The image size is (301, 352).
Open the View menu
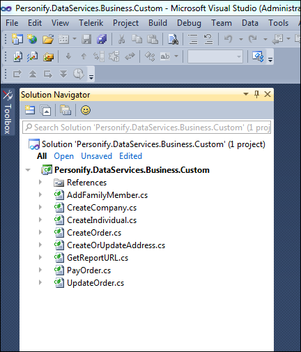[60, 23]
